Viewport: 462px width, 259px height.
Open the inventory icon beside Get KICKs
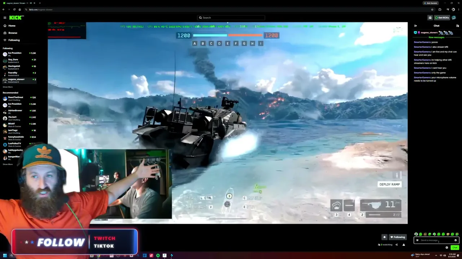430,18
